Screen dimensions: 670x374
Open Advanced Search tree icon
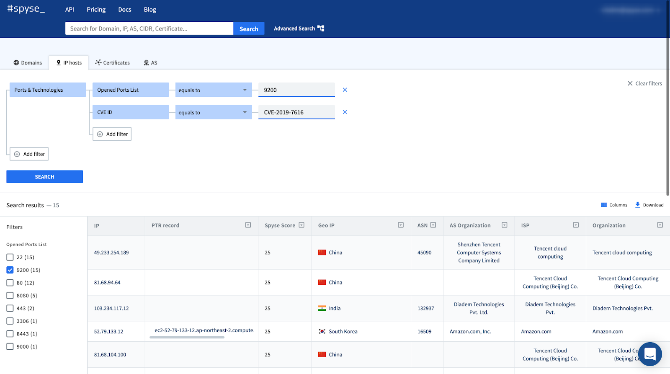pyautogui.click(x=321, y=28)
